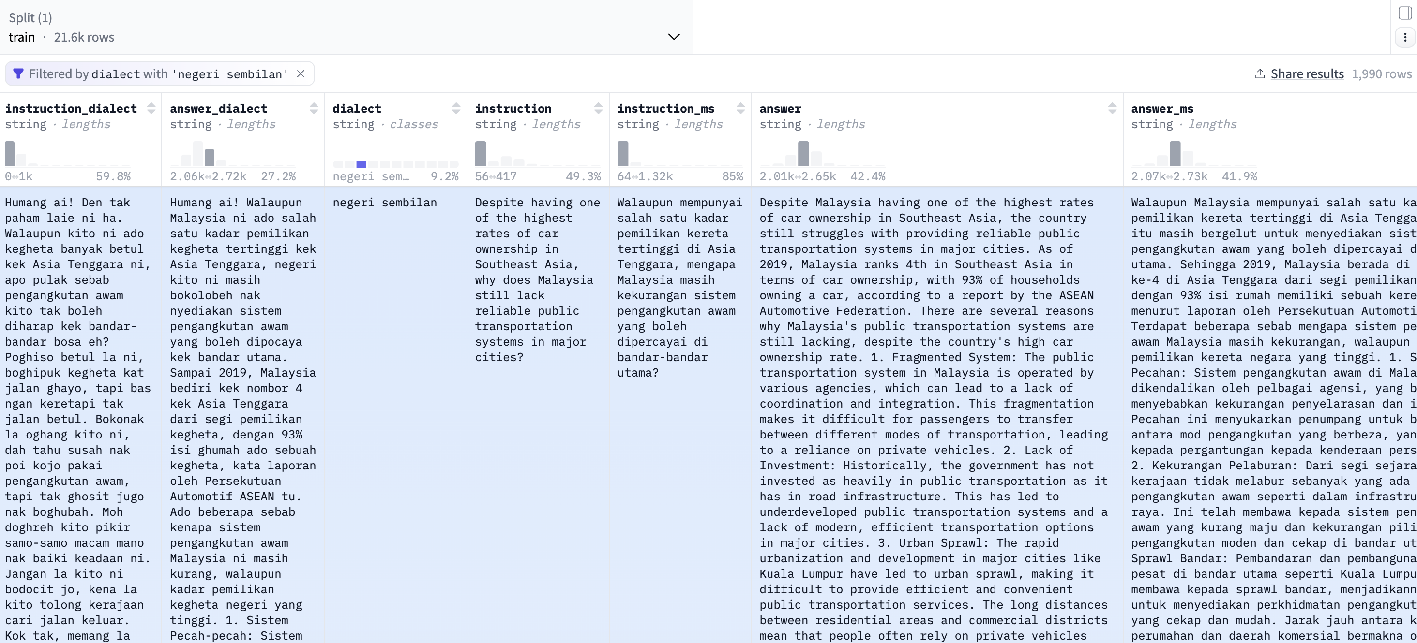Click the '64↔1.32k' length range
1417x643 pixels.
(x=645, y=176)
